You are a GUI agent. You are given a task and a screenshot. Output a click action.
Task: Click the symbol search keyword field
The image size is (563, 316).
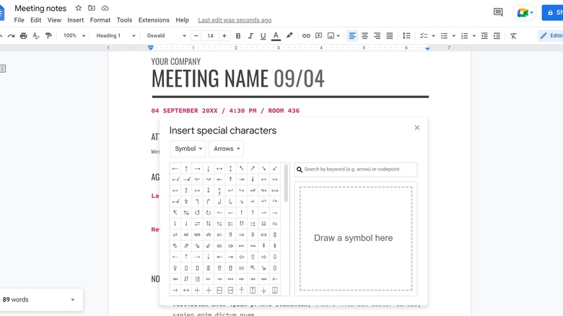[359, 170]
